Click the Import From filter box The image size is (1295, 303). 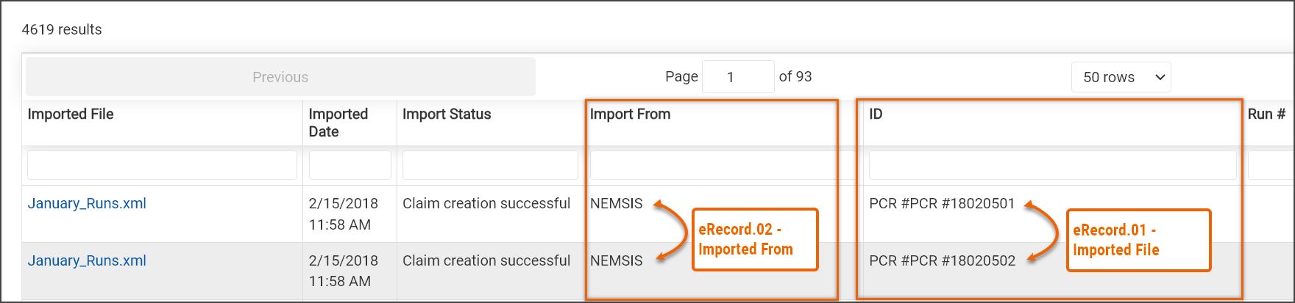click(x=712, y=165)
